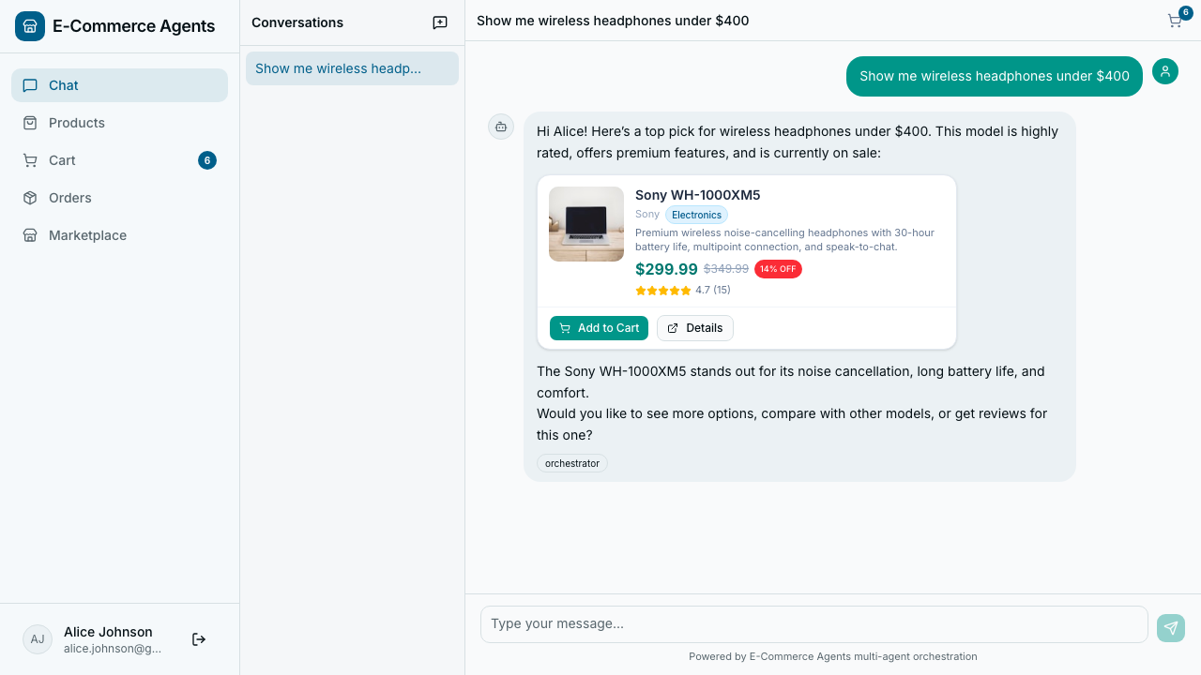Click Alice Johnson's name in footer
The image size is (1201, 675).
click(x=108, y=632)
